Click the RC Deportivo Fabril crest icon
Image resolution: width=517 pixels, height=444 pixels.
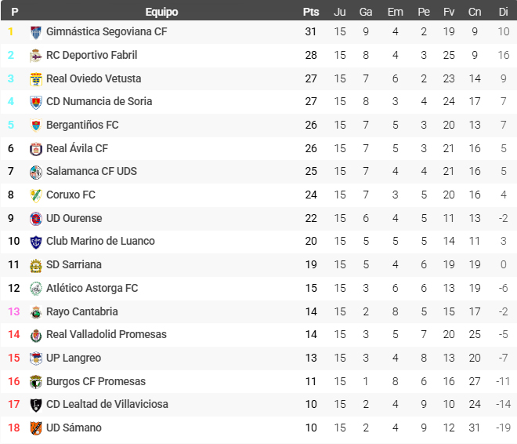pyautogui.click(x=35, y=56)
